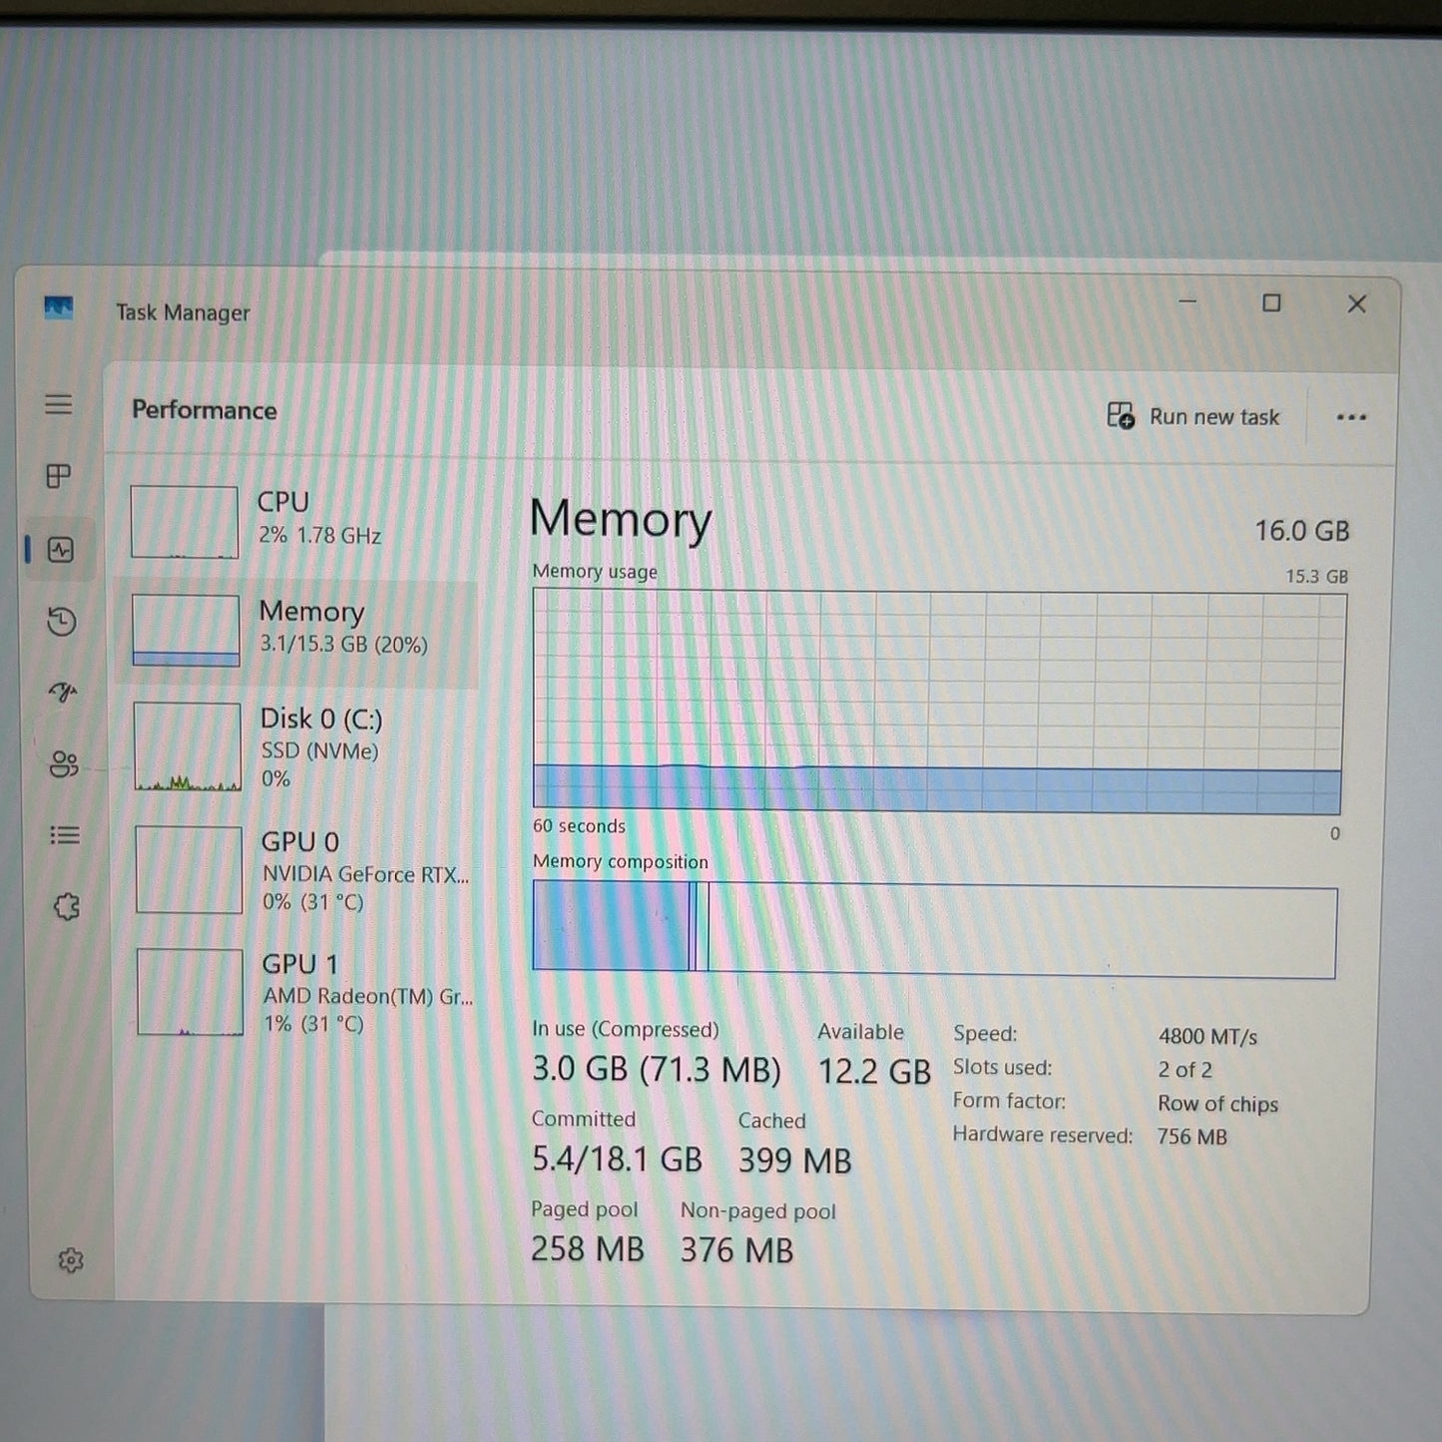
Task: Click the Available 12.2 GB value
Action: [x=874, y=1072]
